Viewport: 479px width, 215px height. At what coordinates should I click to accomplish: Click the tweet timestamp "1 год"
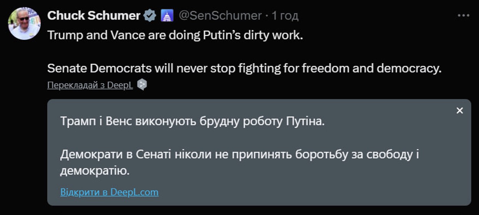pos(285,16)
